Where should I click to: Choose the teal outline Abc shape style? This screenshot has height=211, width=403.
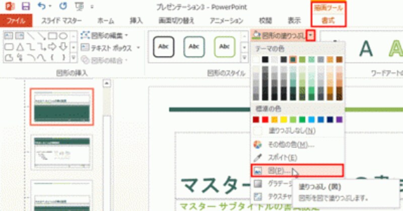[194, 47]
